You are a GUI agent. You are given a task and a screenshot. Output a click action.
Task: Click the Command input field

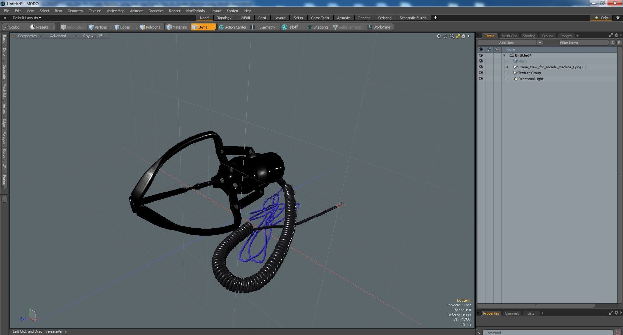547,333
